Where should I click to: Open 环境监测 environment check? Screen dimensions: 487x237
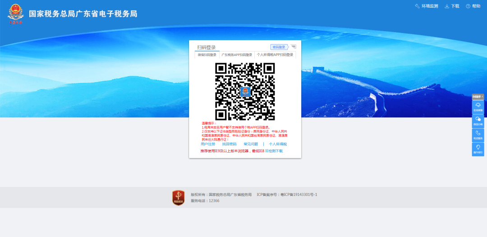coord(427,6)
